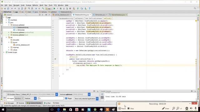Screen dimensions: 200x112
Task: Open the Terminal tool window tab
Action: coord(20,103)
